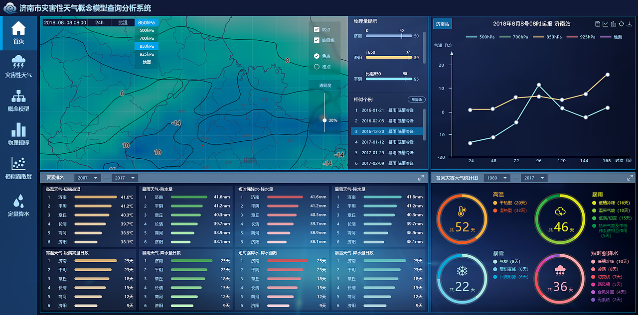Open the 2007 start year dropdown
This screenshot has width=638, height=315.
point(88,178)
